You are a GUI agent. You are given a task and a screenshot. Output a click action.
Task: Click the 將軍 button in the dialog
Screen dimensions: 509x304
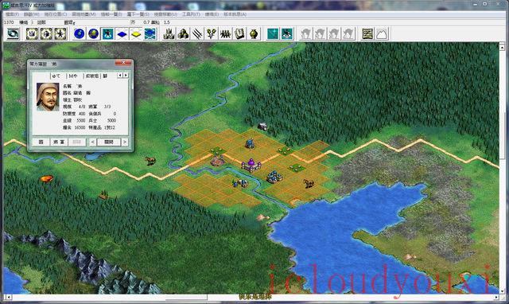[59, 142]
